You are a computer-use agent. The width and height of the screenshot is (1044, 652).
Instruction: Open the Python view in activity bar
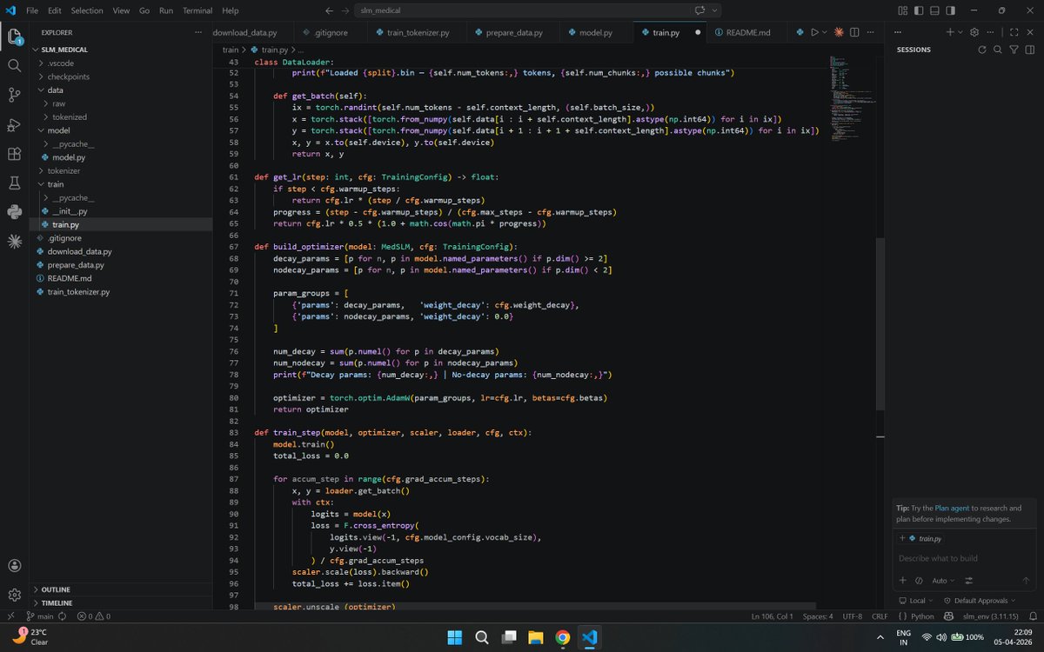pos(14,212)
